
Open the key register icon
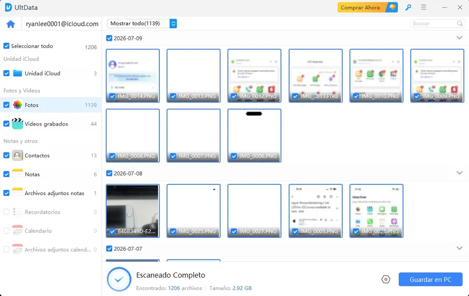coord(408,7)
